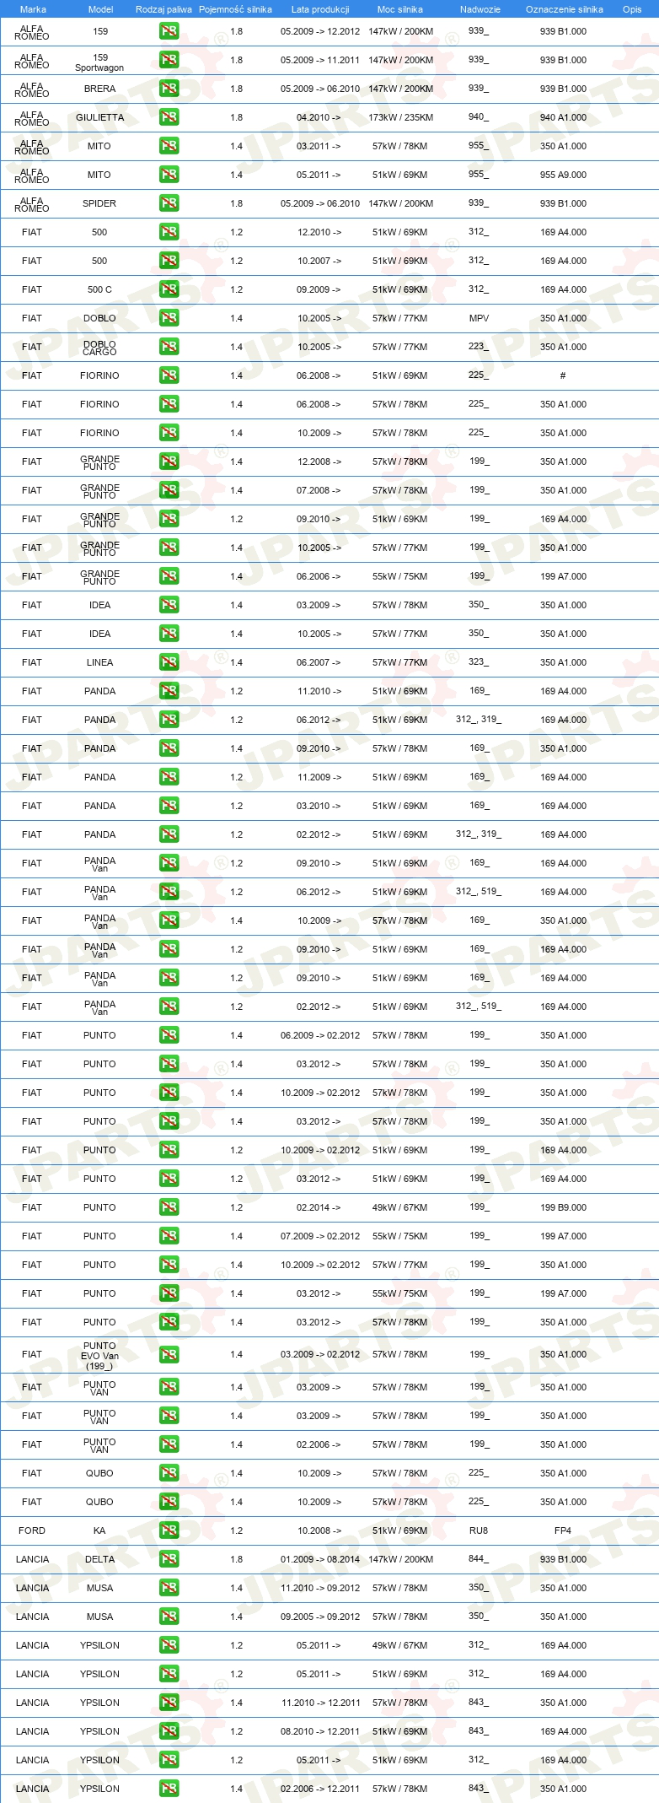Click the 'FORD' brand cell
Image resolution: width=659 pixels, height=1803 pixels.
pyautogui.click(x=32, y=1530)
